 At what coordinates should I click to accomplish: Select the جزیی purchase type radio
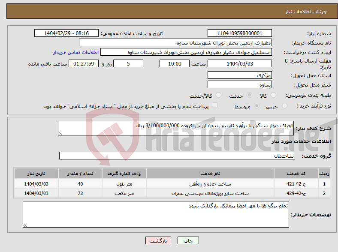(284, 105)
